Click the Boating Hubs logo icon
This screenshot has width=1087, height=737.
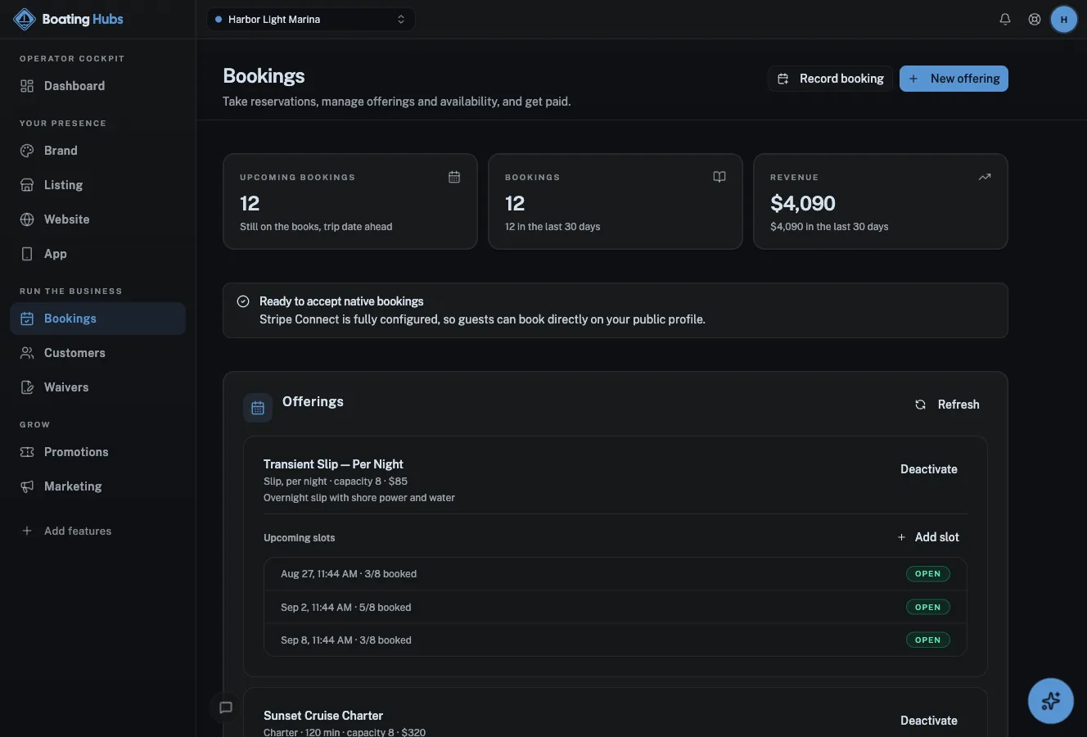point(25,19)
